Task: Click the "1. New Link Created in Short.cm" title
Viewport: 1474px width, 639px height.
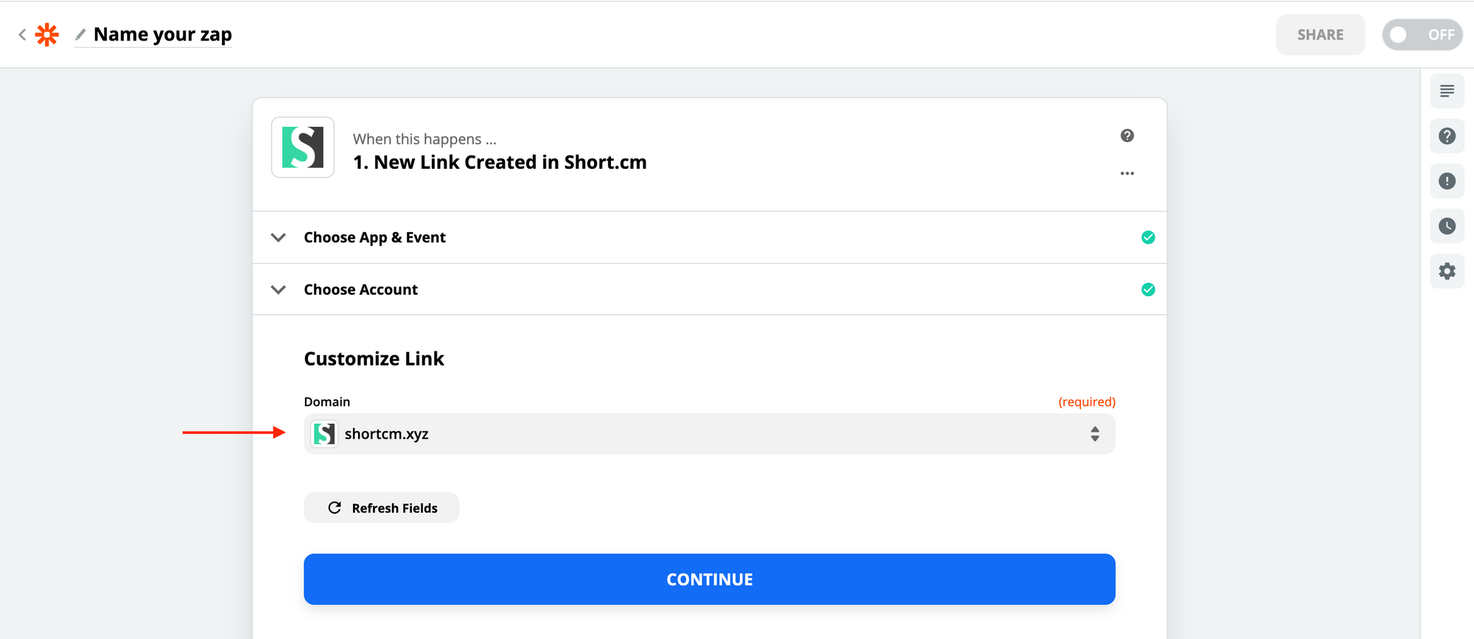Action: 500,162
